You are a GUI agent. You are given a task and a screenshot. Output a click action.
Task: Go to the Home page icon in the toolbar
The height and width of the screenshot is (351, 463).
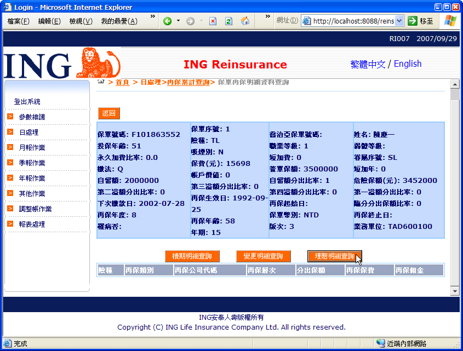(x=245, y=21)
